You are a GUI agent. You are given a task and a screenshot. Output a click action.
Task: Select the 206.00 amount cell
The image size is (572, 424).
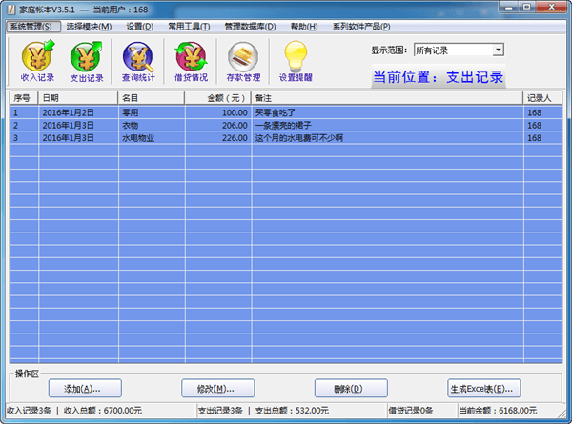[218, 126]
